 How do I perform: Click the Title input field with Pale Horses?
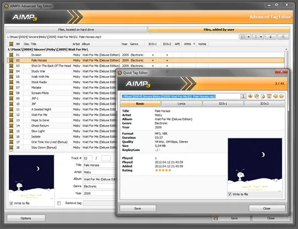coord(99,165)
